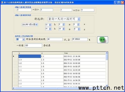Click the green 查询 query button
Screen dimensions: 125x92
(x=102, y=40)
